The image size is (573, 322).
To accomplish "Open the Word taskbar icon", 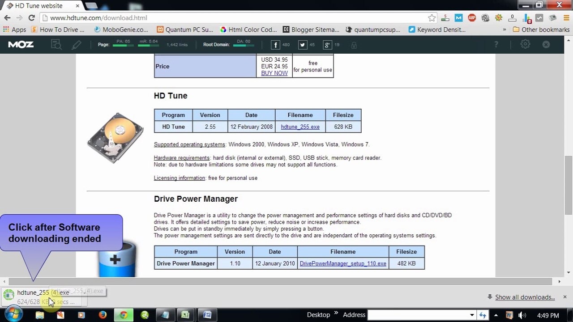I will pyautogui.click(x=207, y=315).
